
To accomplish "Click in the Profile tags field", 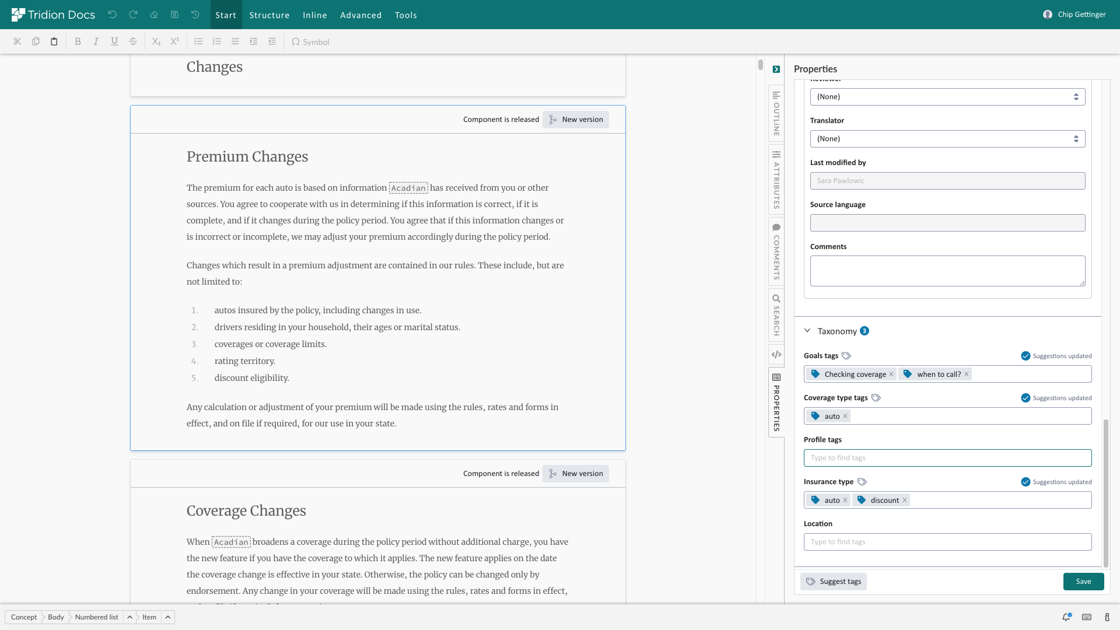I will tap(947, 458).
